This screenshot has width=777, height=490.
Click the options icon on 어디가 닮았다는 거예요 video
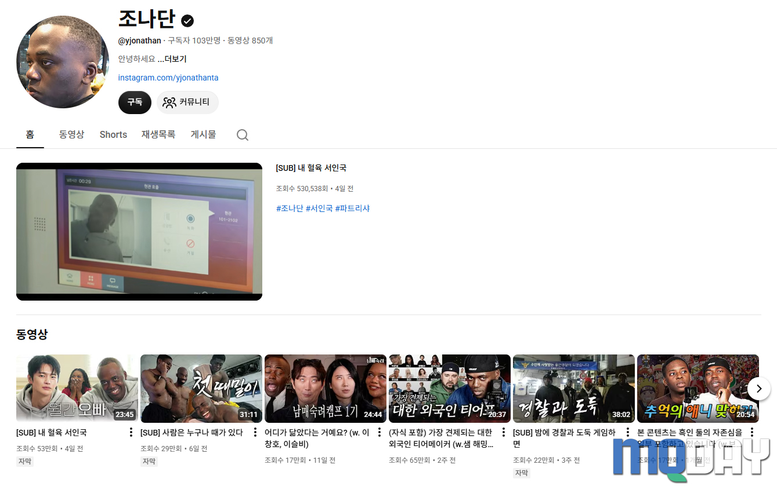click(379, 432)
